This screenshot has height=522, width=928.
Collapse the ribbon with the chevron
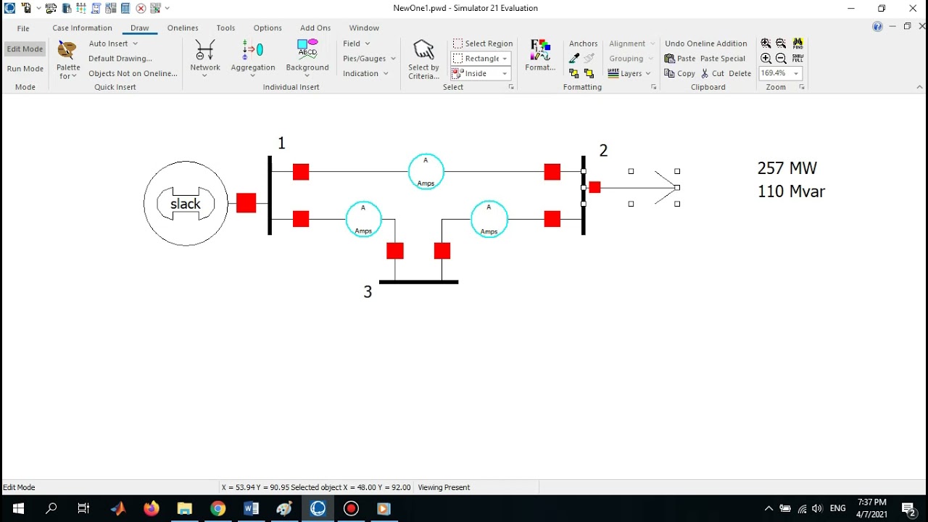coord(920,87)
